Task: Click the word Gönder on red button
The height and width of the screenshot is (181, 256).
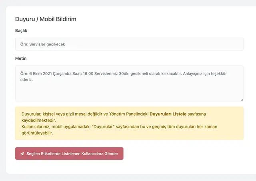Action: 111,154
